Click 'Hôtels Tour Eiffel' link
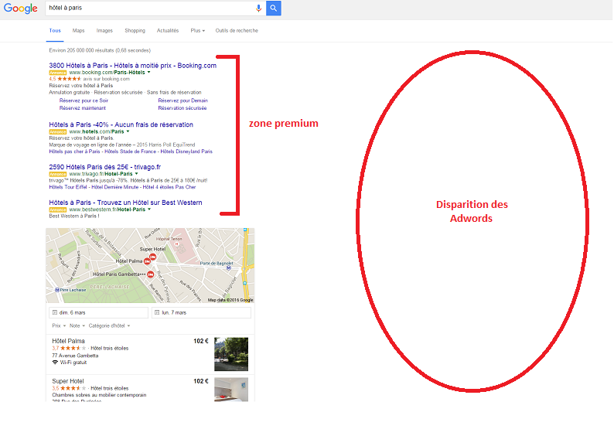Screen dimensions: 614x436 [68, 187]
